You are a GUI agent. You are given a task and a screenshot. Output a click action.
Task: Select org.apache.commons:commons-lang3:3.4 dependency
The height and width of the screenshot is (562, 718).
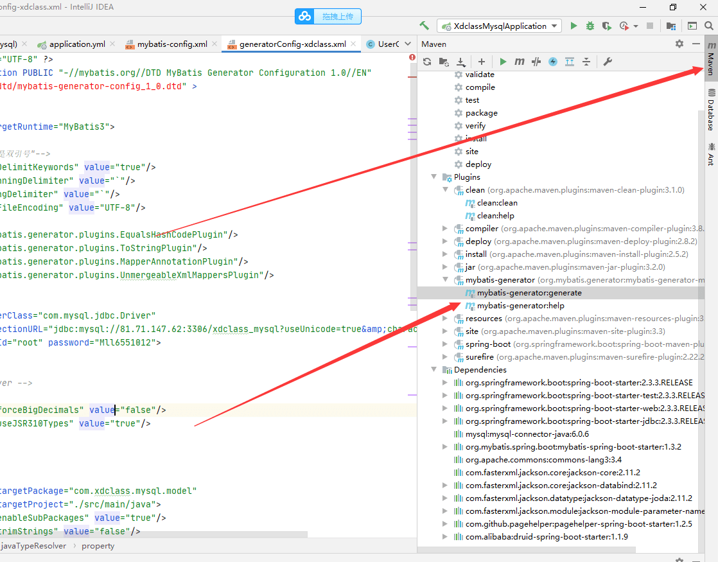pyautogui.click(x=543, y=459)
